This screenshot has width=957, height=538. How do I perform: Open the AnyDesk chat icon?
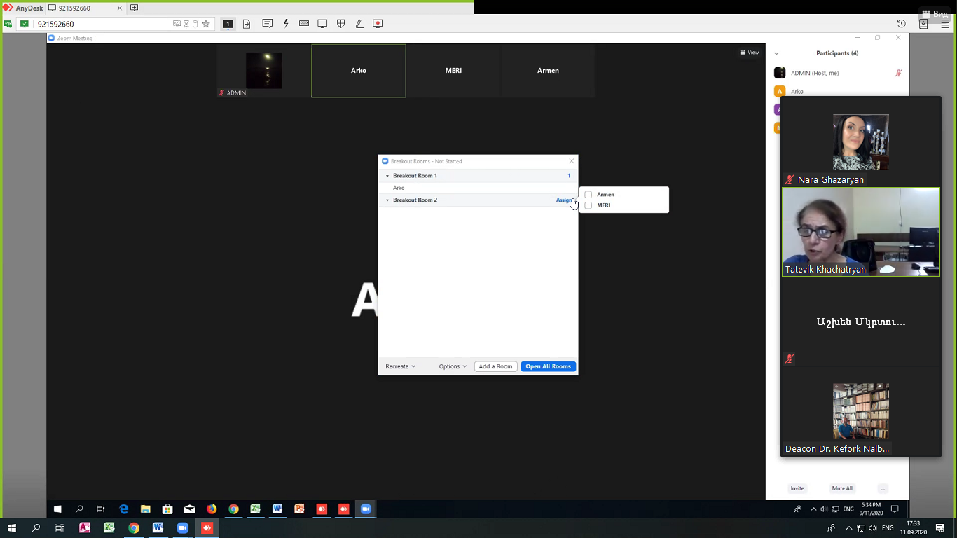(x=267, y=24)
